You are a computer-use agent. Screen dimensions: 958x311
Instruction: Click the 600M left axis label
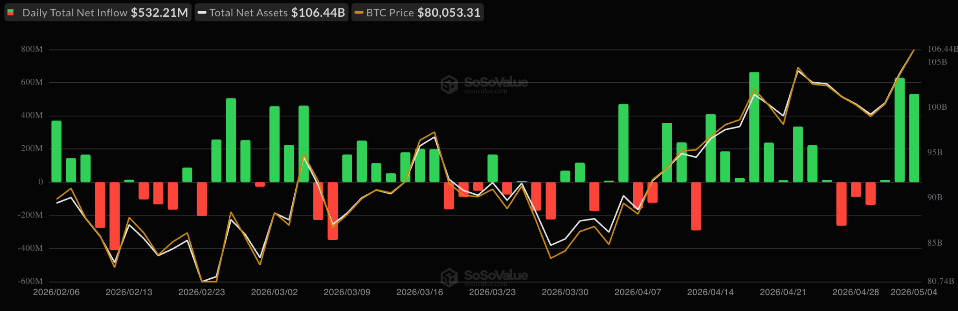32,82
